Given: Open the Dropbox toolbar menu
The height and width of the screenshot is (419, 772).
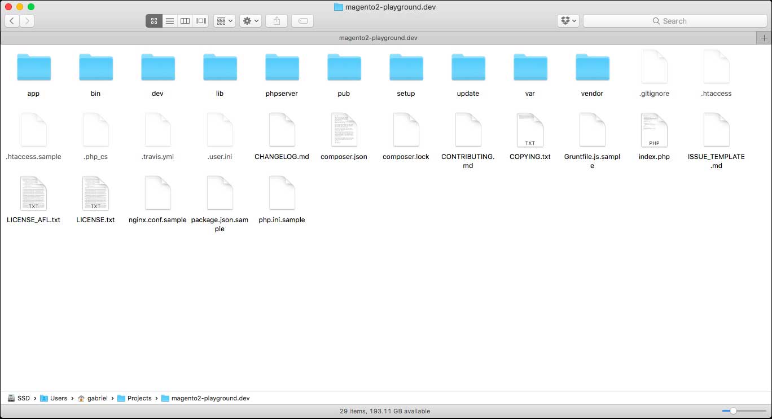Looking at the screenshot, I should (x=568, y=21).
